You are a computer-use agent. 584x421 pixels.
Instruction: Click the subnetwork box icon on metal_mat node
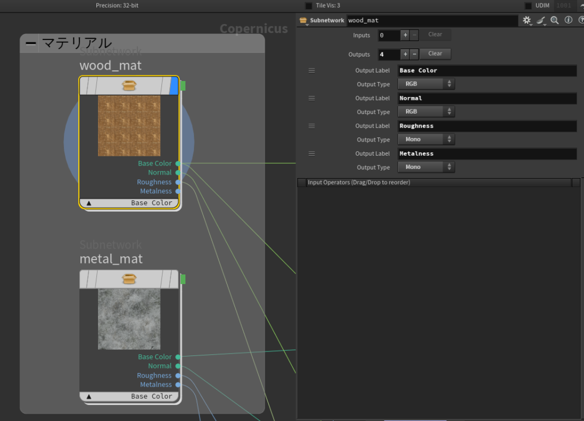click(x=129, y=279)
